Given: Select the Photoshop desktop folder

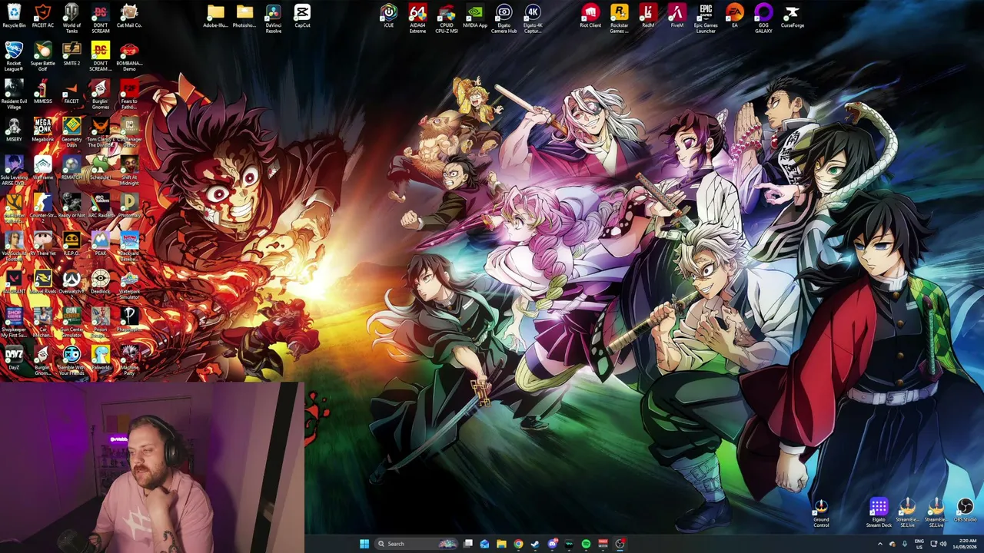Looking at the screenshot, I should [244, 16].
